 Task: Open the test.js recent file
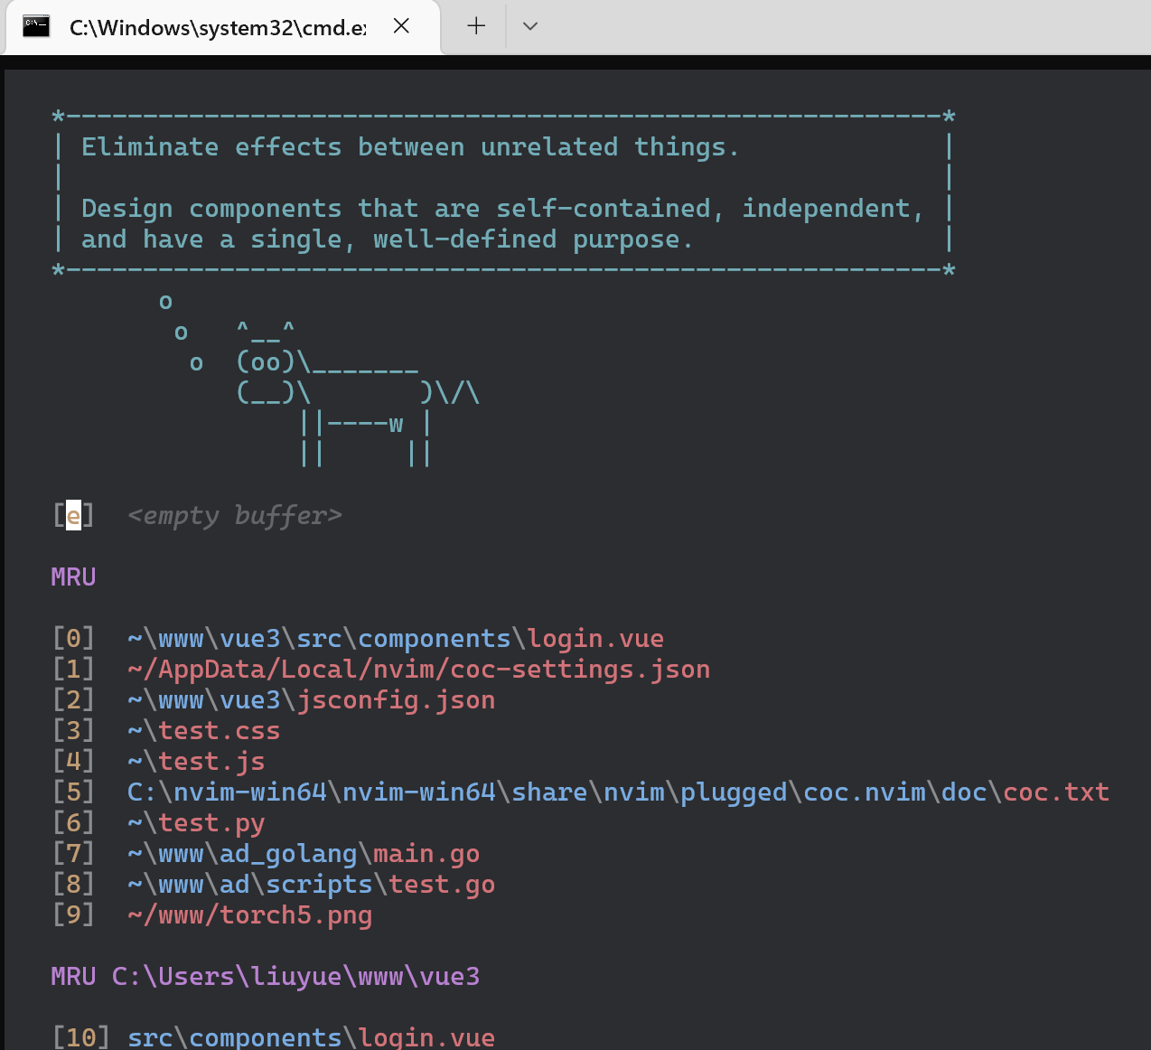tap(196, 762)
